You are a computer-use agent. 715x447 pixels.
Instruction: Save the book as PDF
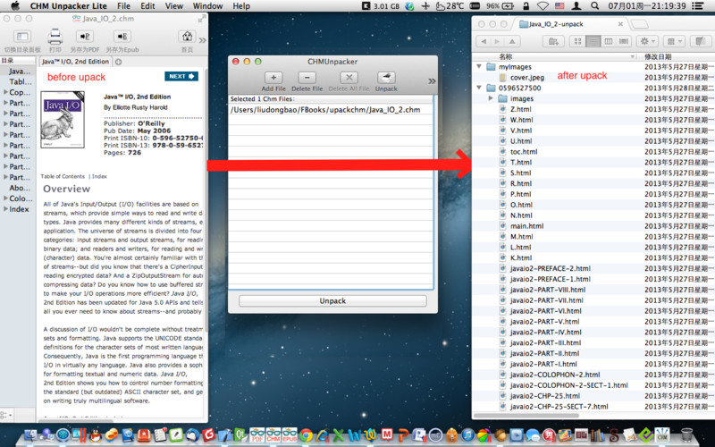coord(84,37)
